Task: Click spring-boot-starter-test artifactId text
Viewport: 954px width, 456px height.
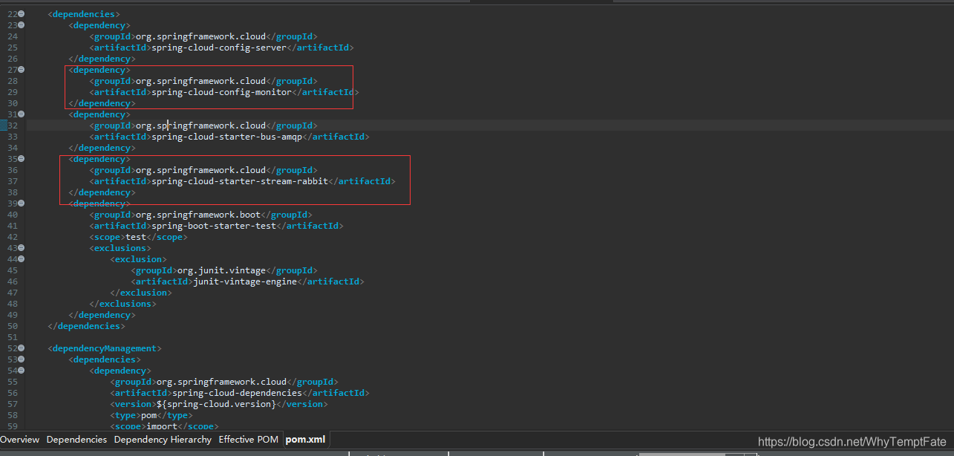Action: 213,226
